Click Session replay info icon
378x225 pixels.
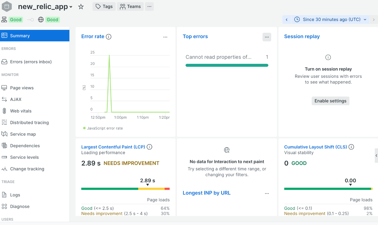coord(328,57)
